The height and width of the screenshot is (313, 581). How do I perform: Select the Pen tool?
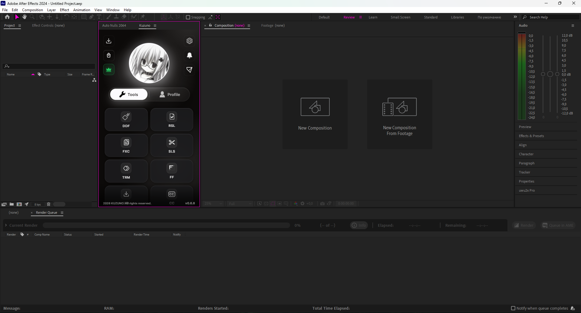[91, 17]
